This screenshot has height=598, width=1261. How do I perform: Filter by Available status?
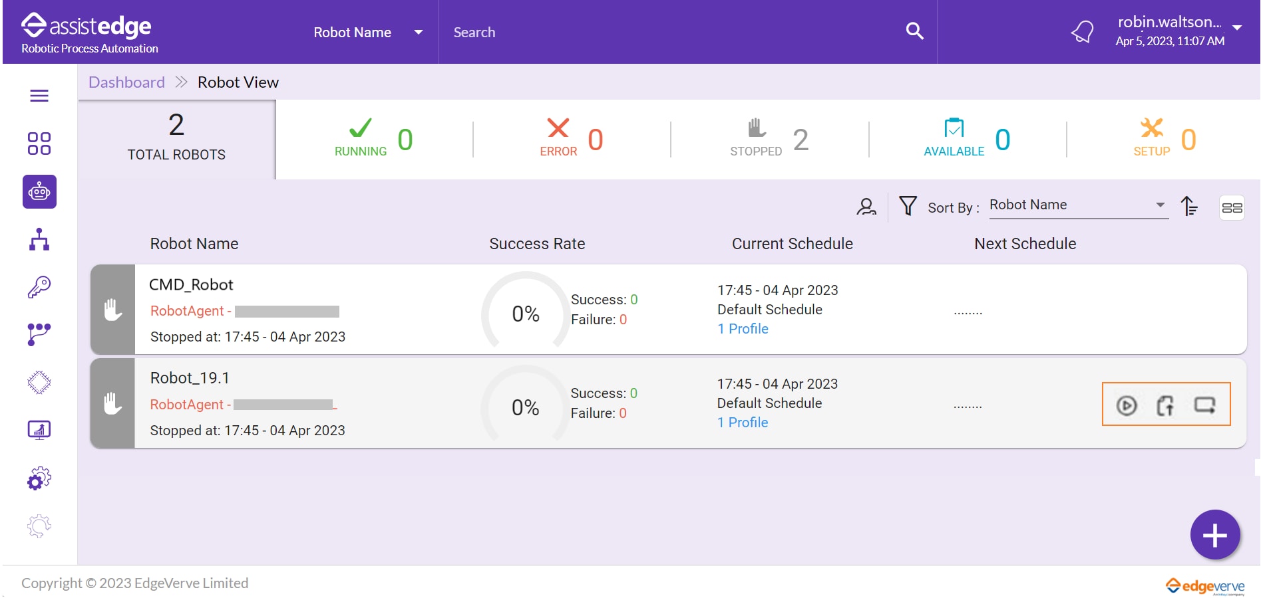coord(967,139)
